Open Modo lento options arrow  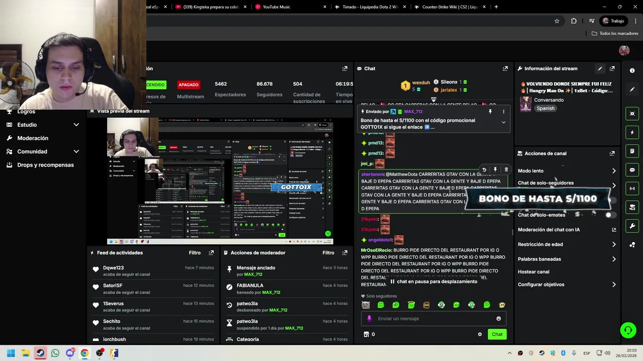point(614,171)
